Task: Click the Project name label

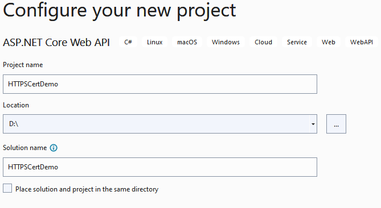Action: [x=23, y=65]
